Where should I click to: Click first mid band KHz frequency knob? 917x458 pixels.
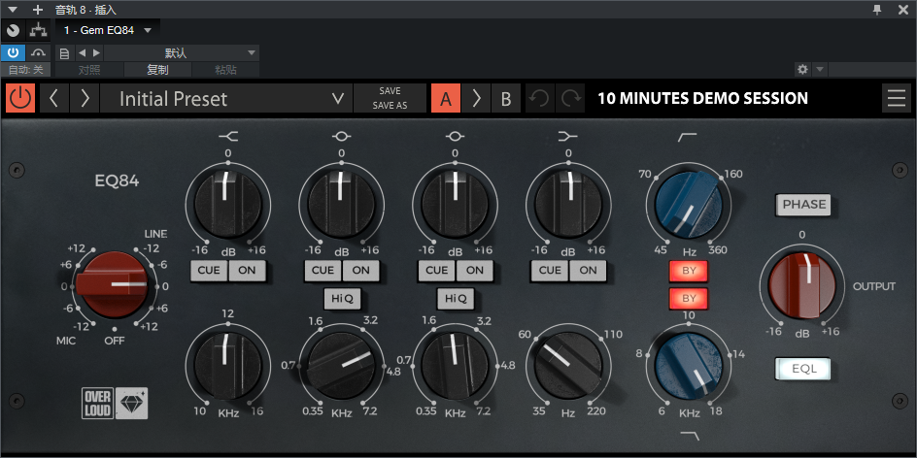(x=342, y=366)
